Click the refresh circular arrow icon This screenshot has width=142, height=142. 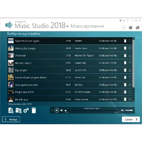124,28
